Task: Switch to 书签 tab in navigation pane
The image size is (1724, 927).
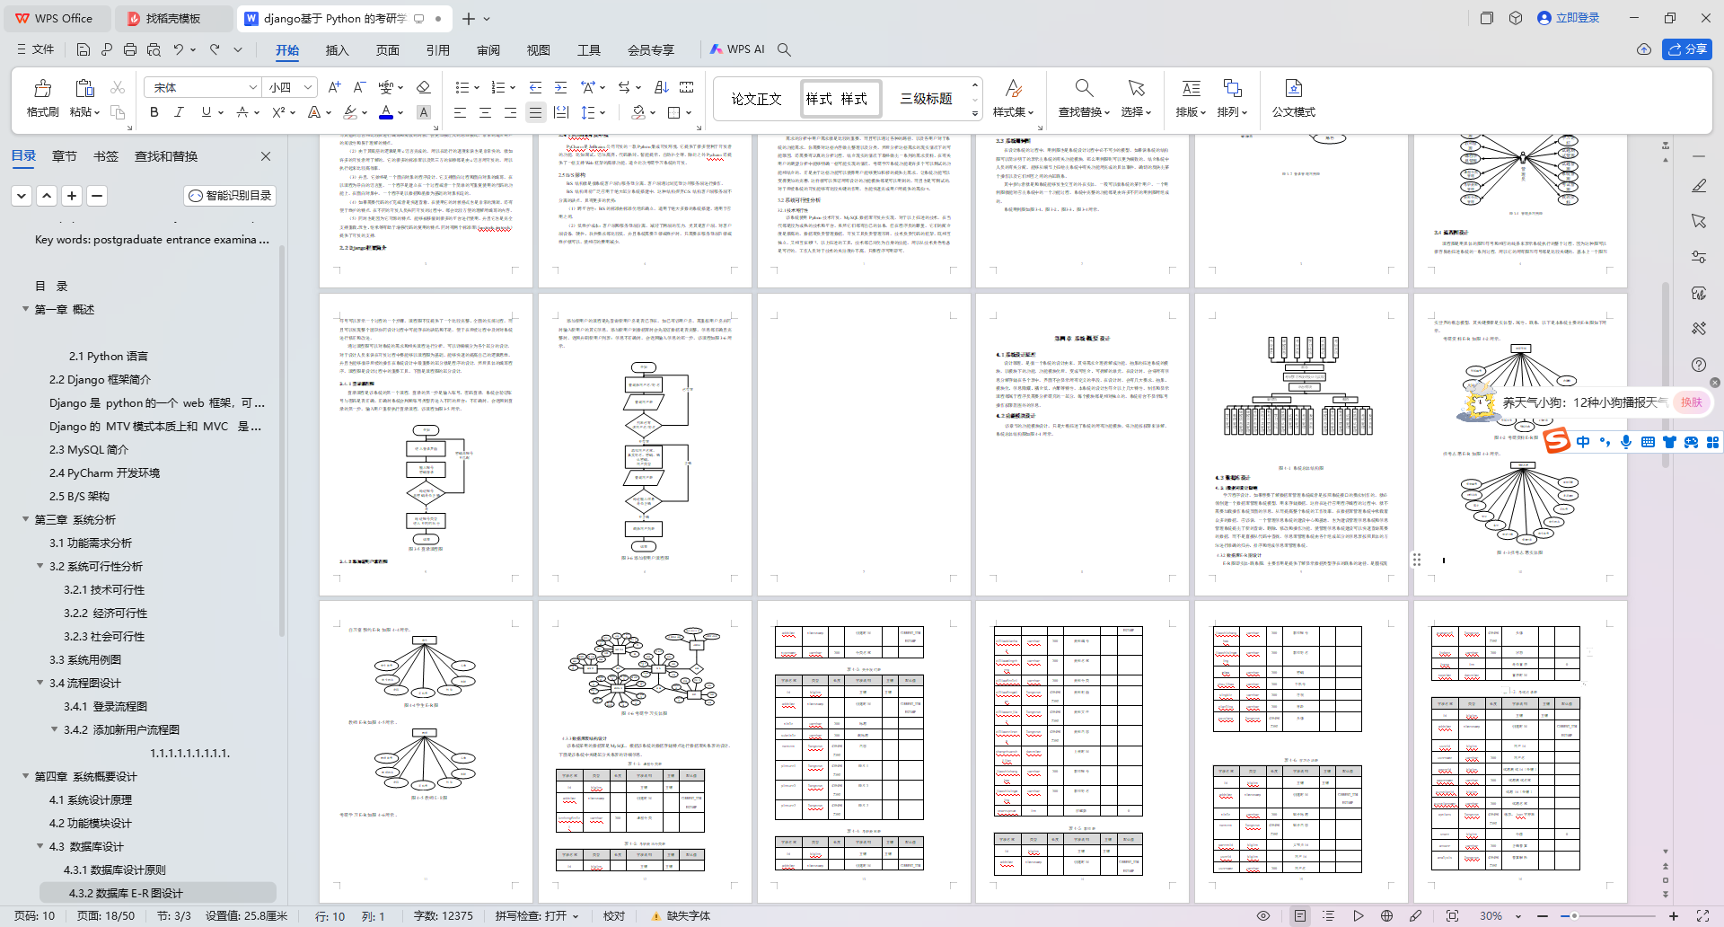Action: [106, 156]
